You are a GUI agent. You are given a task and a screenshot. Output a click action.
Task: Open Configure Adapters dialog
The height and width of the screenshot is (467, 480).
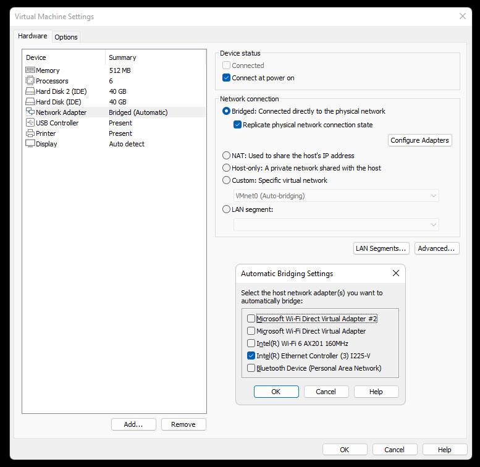pyautogui.click(x=419, y=140)
